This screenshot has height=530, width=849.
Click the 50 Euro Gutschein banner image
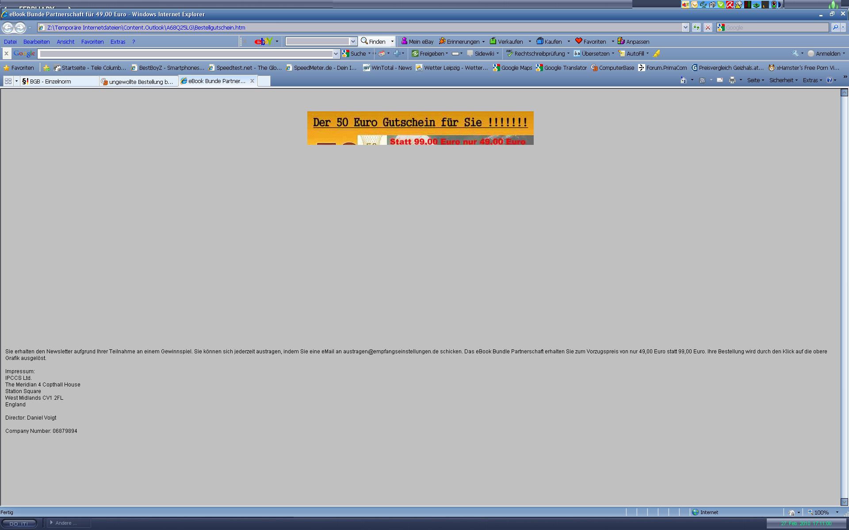point(420,128)
